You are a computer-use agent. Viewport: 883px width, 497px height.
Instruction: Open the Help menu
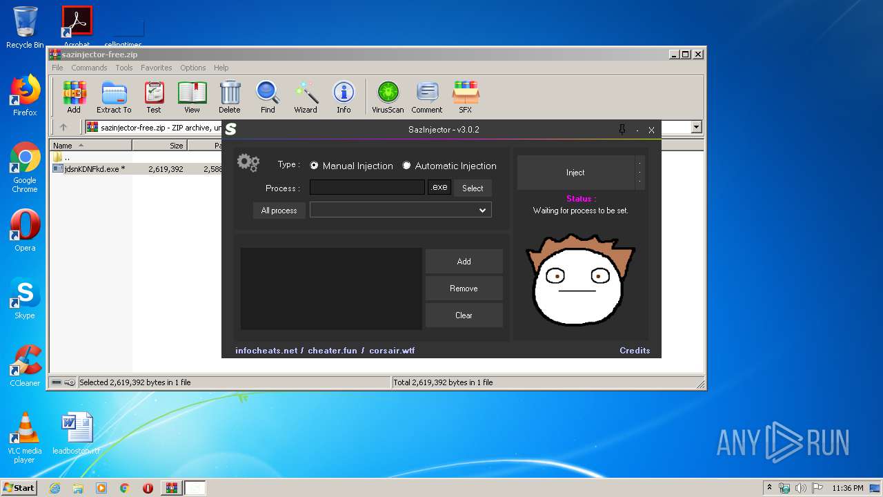221,68
